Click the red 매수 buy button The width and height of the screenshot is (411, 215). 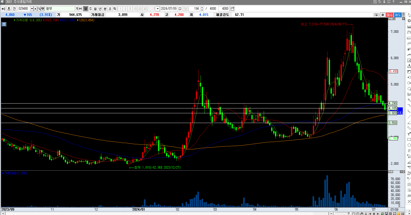(x=390, y=15)
